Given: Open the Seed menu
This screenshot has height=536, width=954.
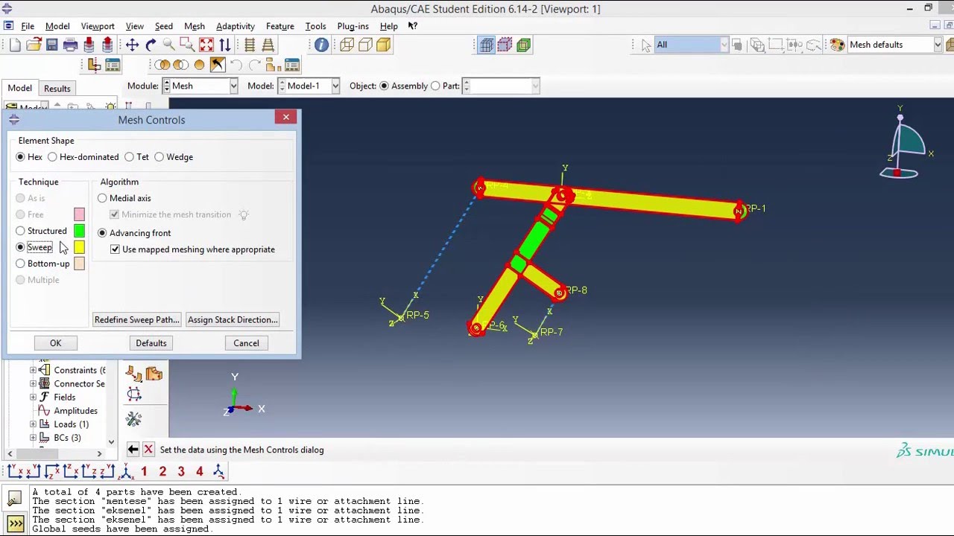Looking at the screenshot, I should (x=164, y=26).
